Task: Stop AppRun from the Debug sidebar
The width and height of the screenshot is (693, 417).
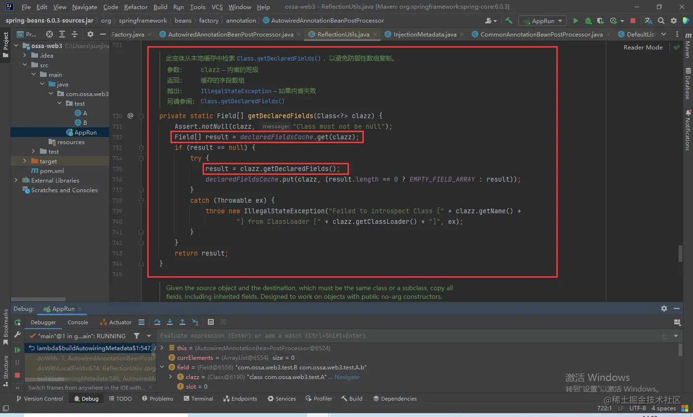Action: coord(17,375)
